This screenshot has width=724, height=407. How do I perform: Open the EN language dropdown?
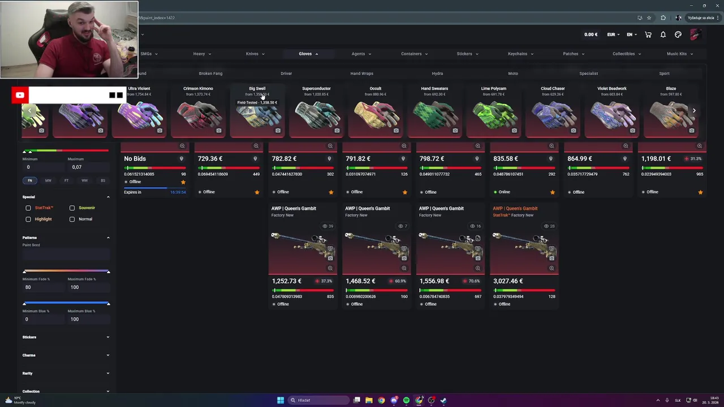pyautogui.click(x=632, y=34)
